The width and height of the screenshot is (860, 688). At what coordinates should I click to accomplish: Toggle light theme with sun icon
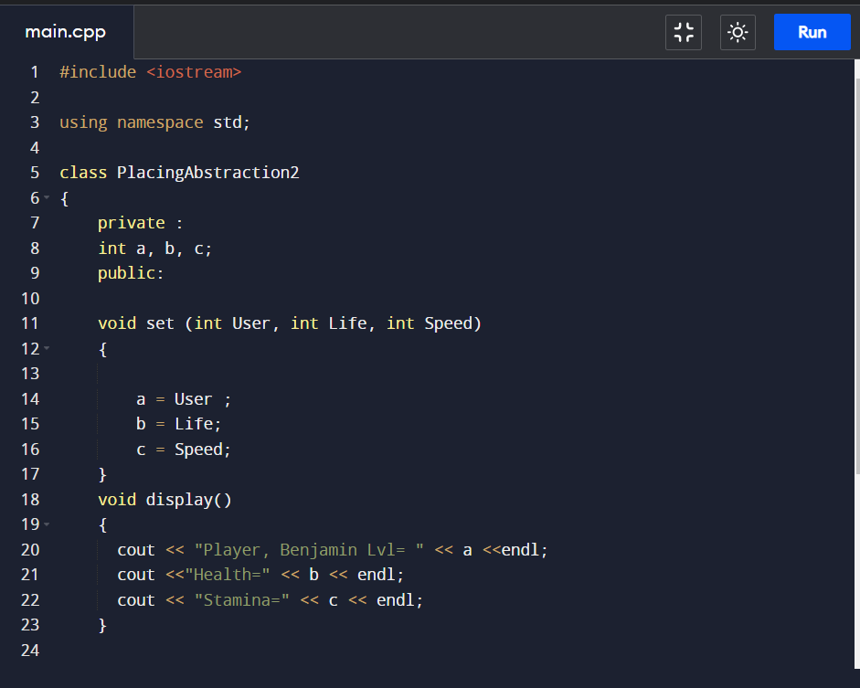738,32
